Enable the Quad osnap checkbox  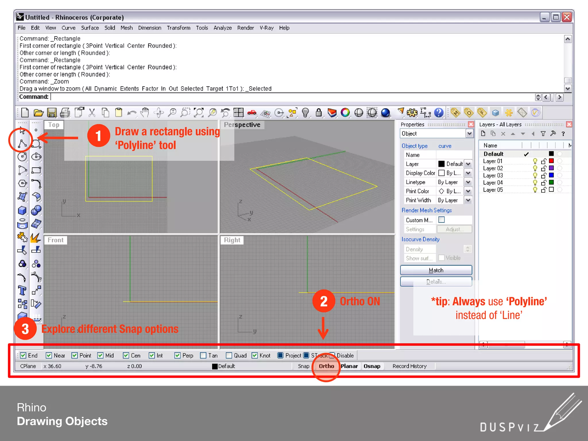pyautogui.click(x=229, y=355)
